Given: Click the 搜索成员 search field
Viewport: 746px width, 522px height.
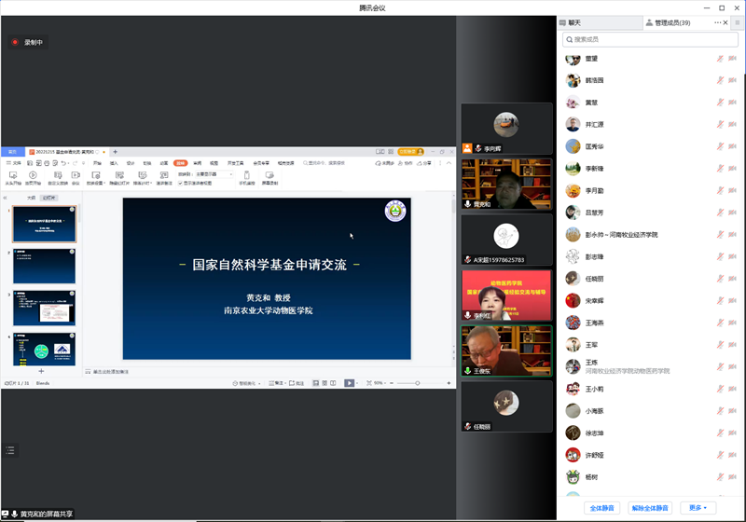Looking at the screenshot, I should [648, 39].
